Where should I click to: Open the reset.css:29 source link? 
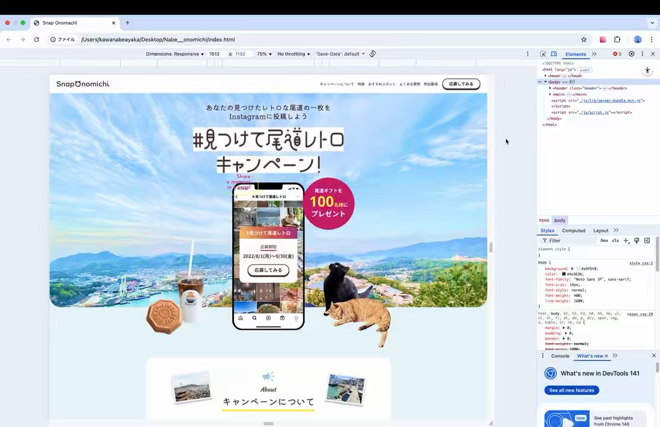point(640,314)
